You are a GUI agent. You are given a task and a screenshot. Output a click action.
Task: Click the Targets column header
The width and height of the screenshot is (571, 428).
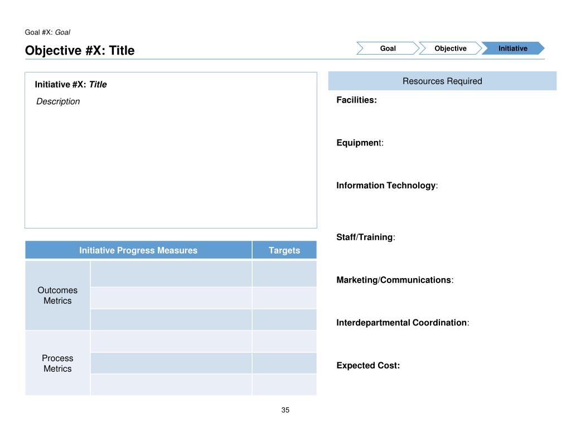284,250
